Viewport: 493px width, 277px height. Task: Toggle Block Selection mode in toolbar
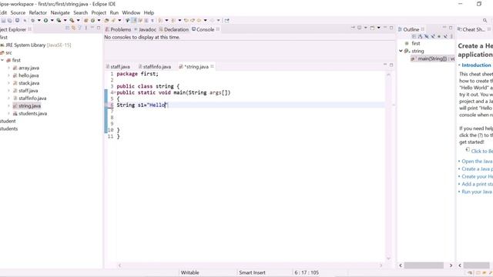146,21
